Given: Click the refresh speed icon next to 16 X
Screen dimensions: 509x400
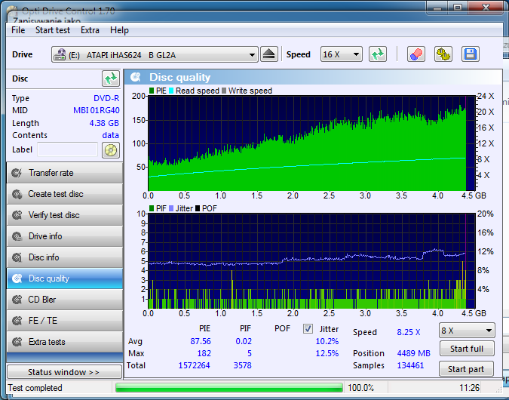Looking at the screenshot, I should point(378,54).
